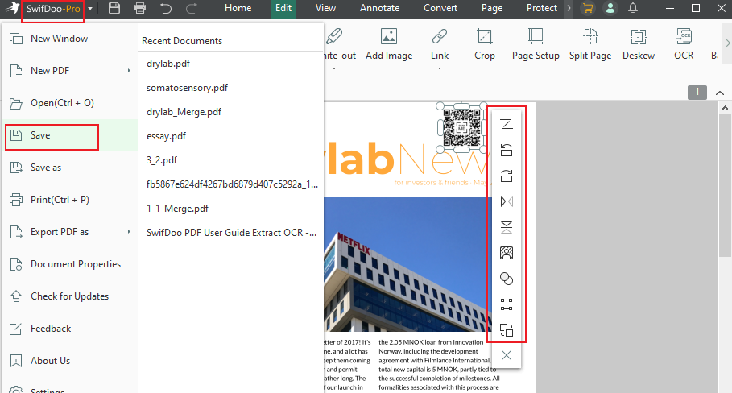Click the print icon in title bar
The height and width of the screenshot is (393, 732).
[x=140, y=8]
